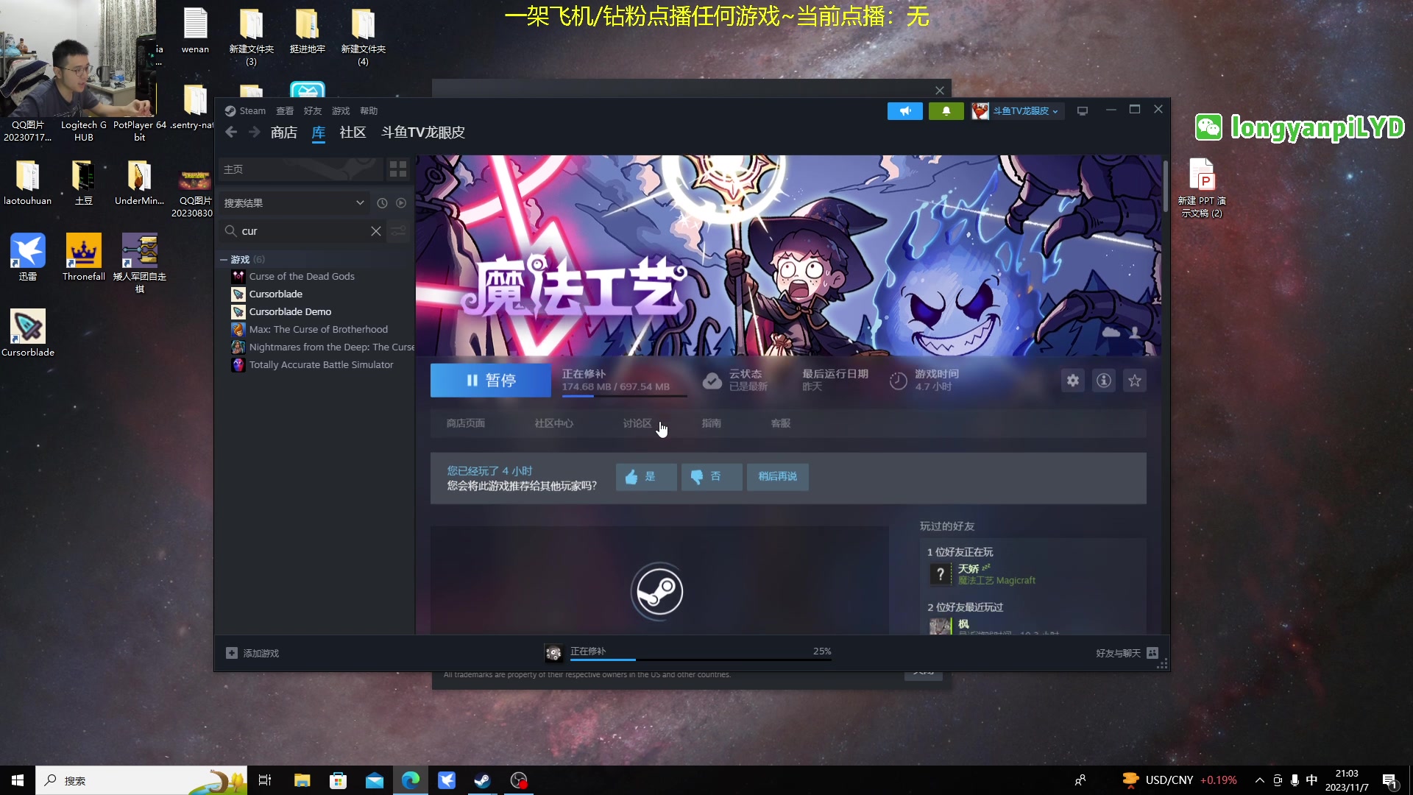This screenshot has width=1413, height=795.
Task: Open Steam notifications bell
Action: pos(946,111)
